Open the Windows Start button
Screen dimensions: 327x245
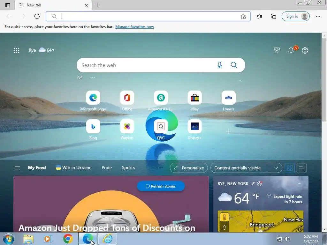pyautogui.click(x=8, y=239)
